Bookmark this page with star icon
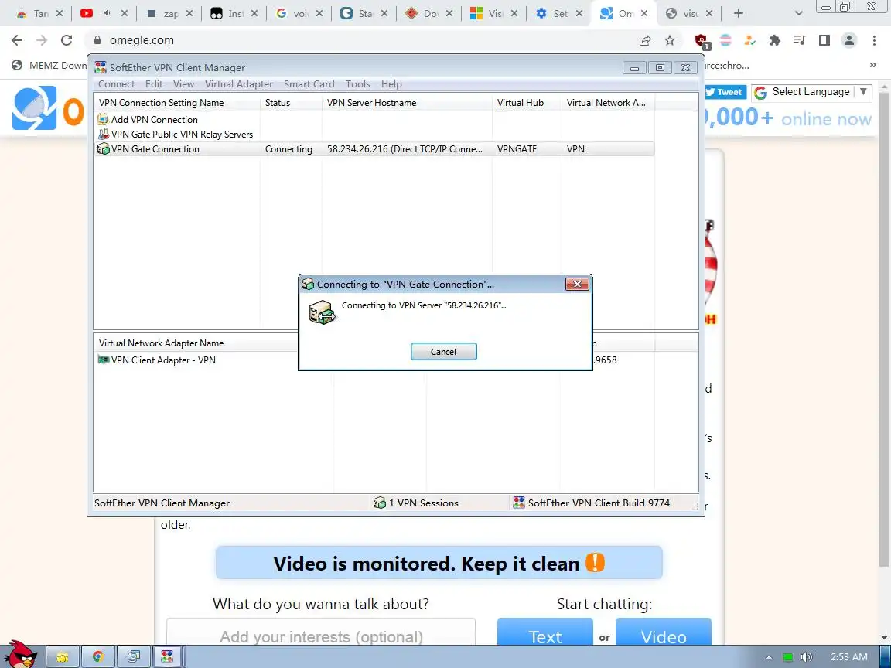Image resolution: width=891 pixels, height=668 pixels. point(670,39)
